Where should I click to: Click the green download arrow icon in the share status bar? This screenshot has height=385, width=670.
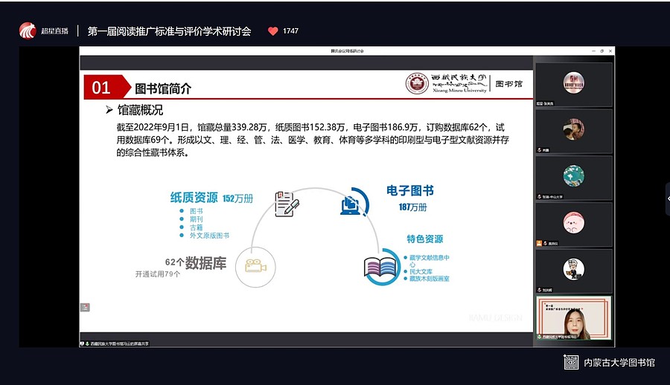(x=87, y=343)
